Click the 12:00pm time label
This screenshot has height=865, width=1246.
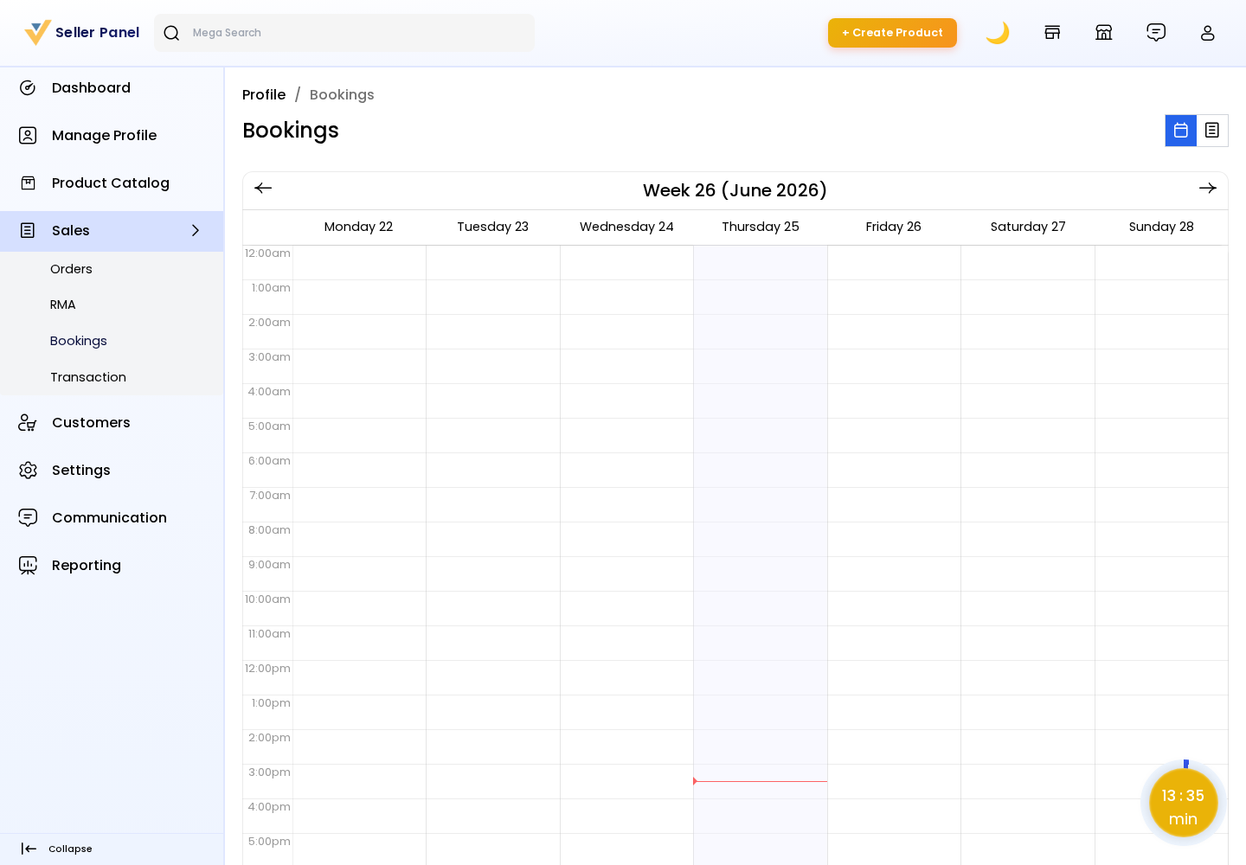[x=267, y=669]
